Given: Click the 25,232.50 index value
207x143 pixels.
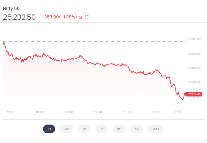Looking at the screenshot, I should click(19, 17).
